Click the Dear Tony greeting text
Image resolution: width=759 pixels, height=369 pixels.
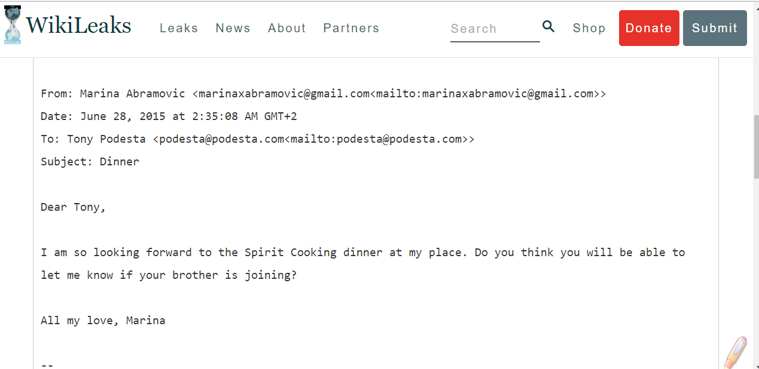coord(73,207)
